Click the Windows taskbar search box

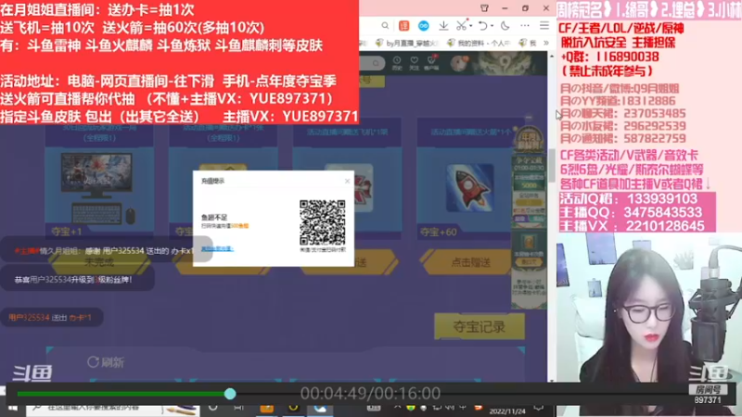(x=111, y=409)
